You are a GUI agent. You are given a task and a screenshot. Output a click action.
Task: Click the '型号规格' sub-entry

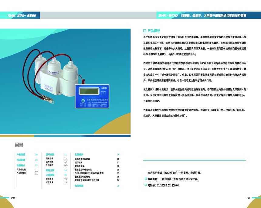[49, 159]
